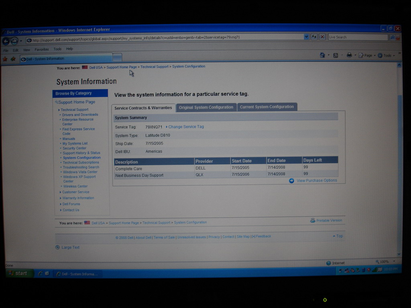Click the Next Business Day Support row text

click(x=139, y=175)
